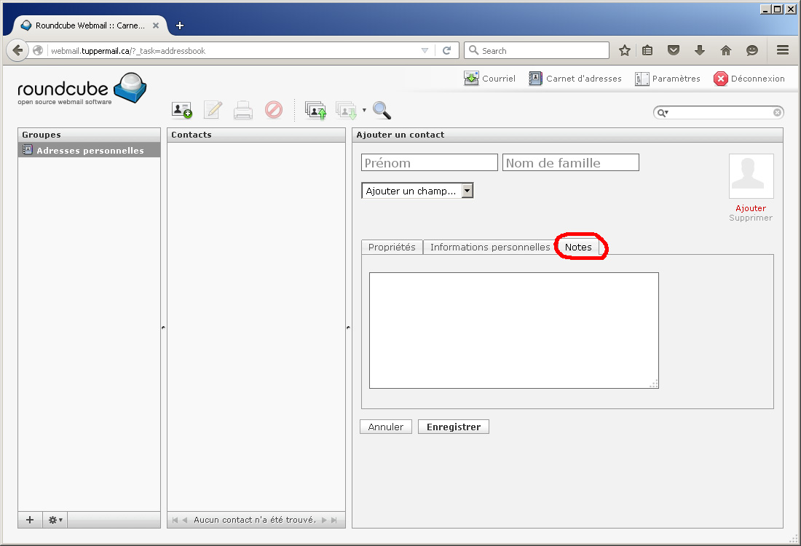Open the group options gear menu

pos(55,520)
